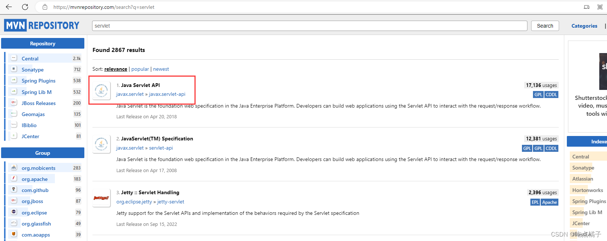
Task: Click the Search button
Action: tap(545, 26)
